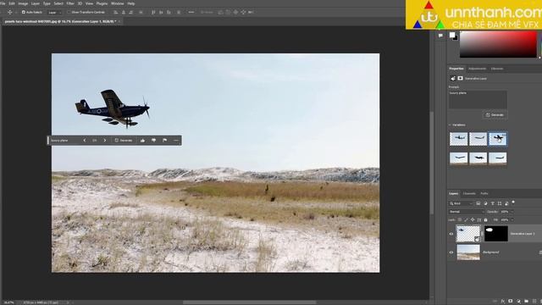
Task: Open layer filter Kind dropdown
Action: 461,203
